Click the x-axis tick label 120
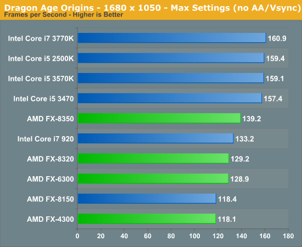Image resolution: width=302 pixels, height=247 pixels. tap(218, 236)
